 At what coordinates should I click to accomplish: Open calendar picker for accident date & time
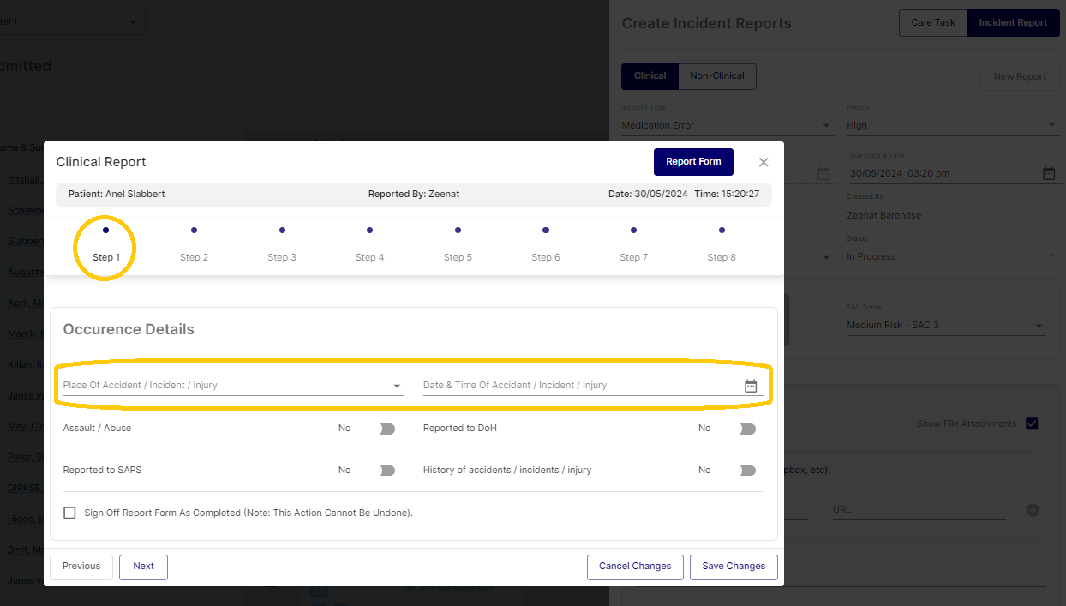[x=751, y=386]
